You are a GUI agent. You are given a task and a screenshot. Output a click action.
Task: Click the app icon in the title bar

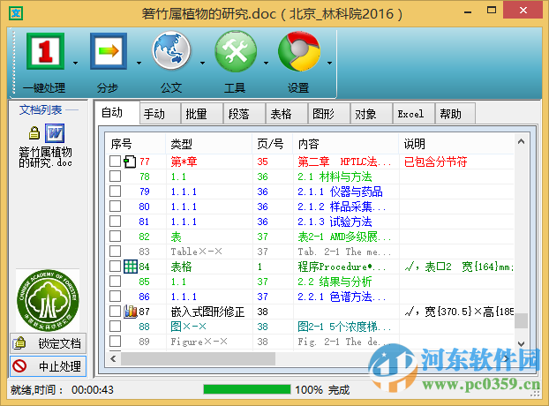(x=16, y=13)
